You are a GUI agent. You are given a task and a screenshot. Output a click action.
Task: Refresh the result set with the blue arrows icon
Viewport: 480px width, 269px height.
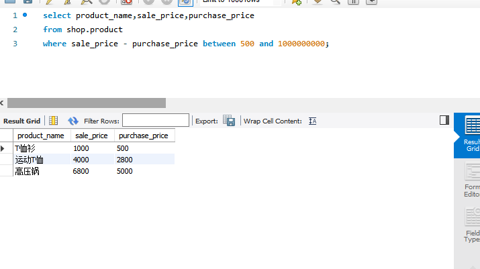point(73,121)
